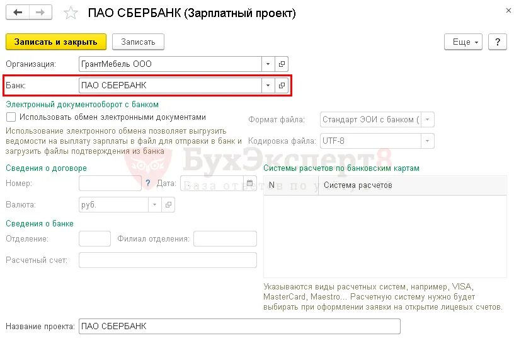Expand the Организация dropdown list
Viewport: 514px width, 338px height.
pos(268,64)
